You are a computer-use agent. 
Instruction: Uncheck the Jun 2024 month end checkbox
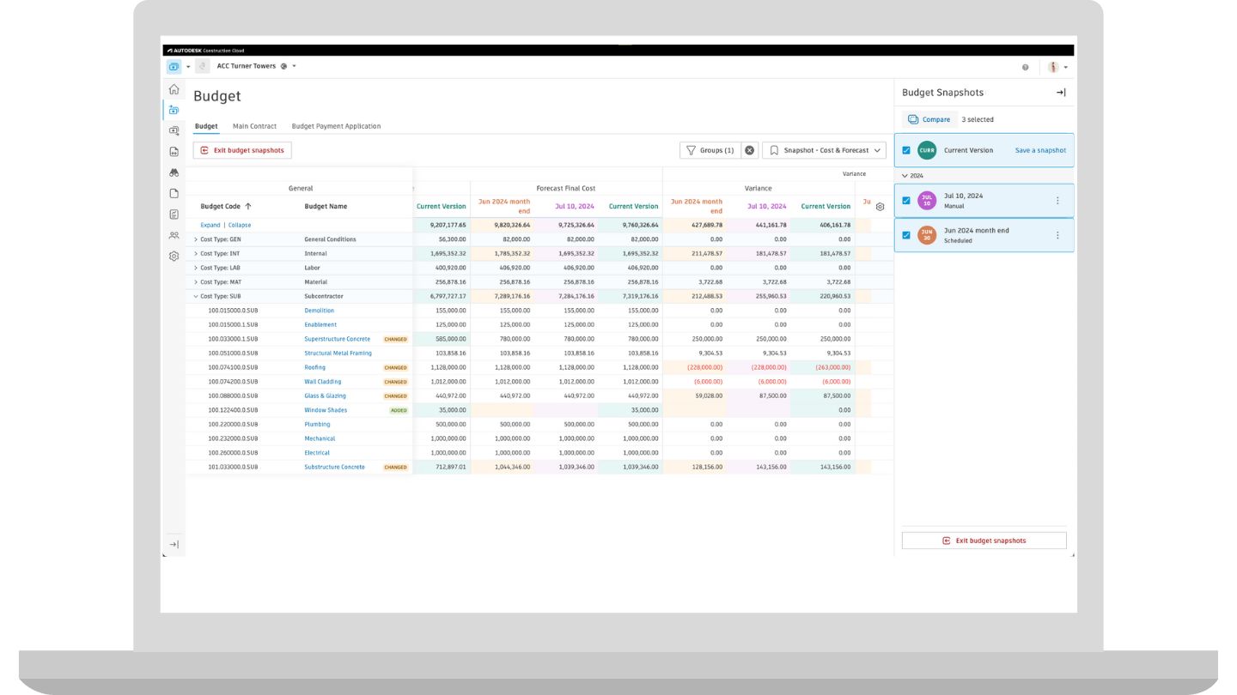[x=906, y=235]
